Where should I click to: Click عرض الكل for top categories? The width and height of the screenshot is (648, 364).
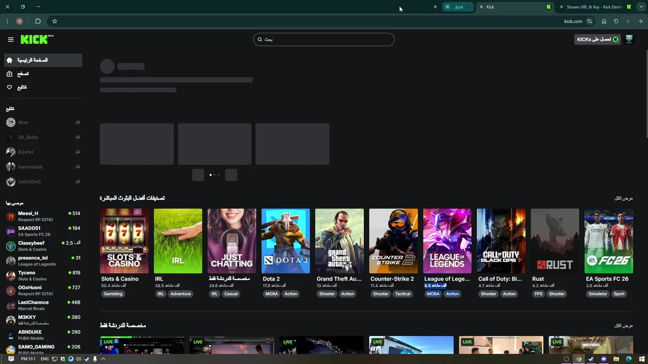coord(624,198)
